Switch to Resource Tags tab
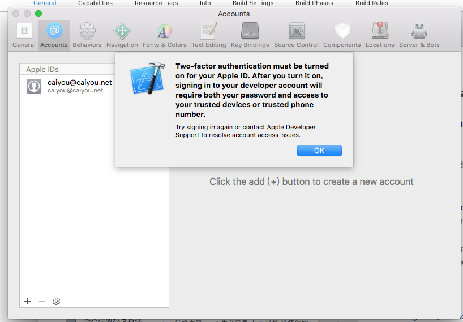The height and width of the screenshot is (322, 463). (x=156, y=3)
